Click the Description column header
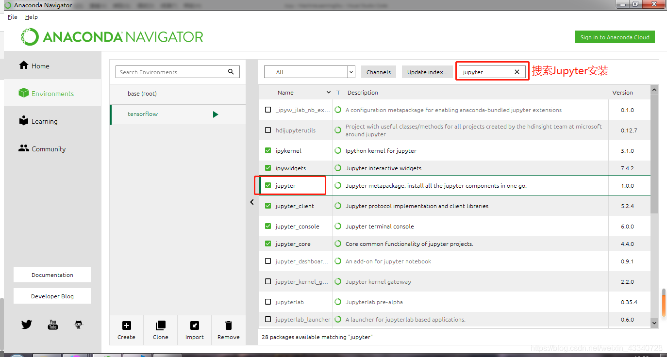The height and width of the screenshot is (357, 667). (363, 93)
